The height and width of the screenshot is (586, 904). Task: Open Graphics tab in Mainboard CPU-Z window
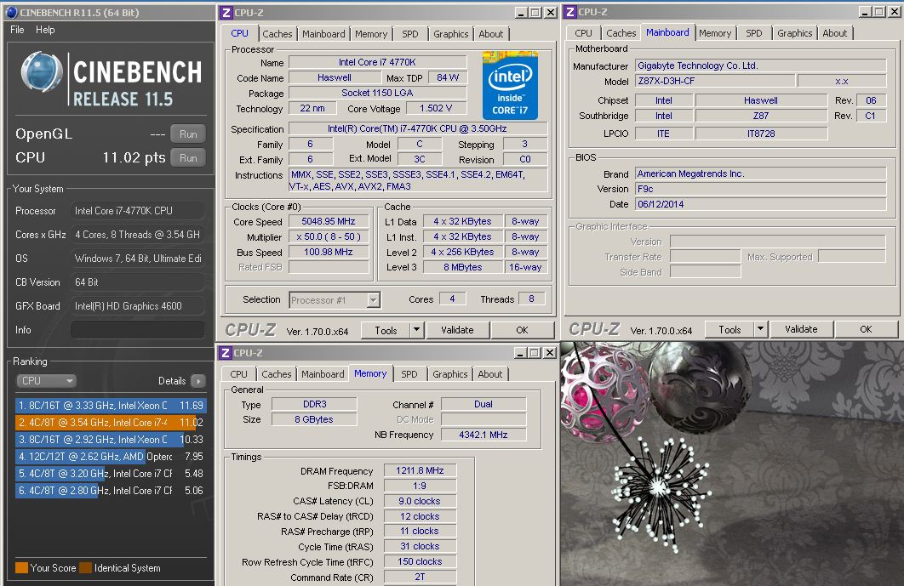click(794, 33)
